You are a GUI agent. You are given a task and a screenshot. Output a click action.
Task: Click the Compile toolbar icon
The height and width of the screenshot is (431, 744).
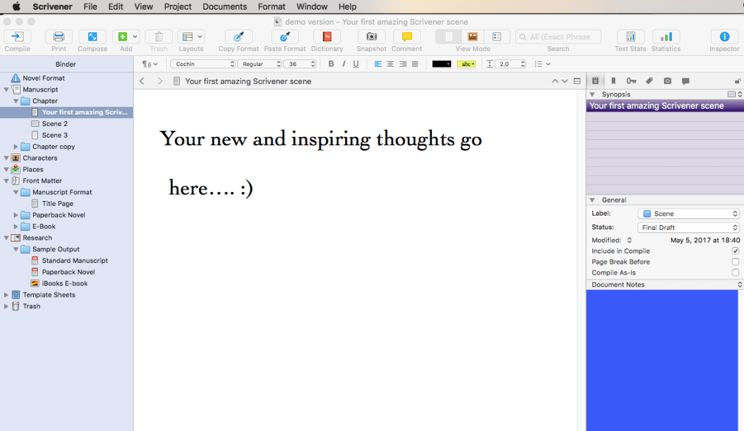(x=17, y=37)
